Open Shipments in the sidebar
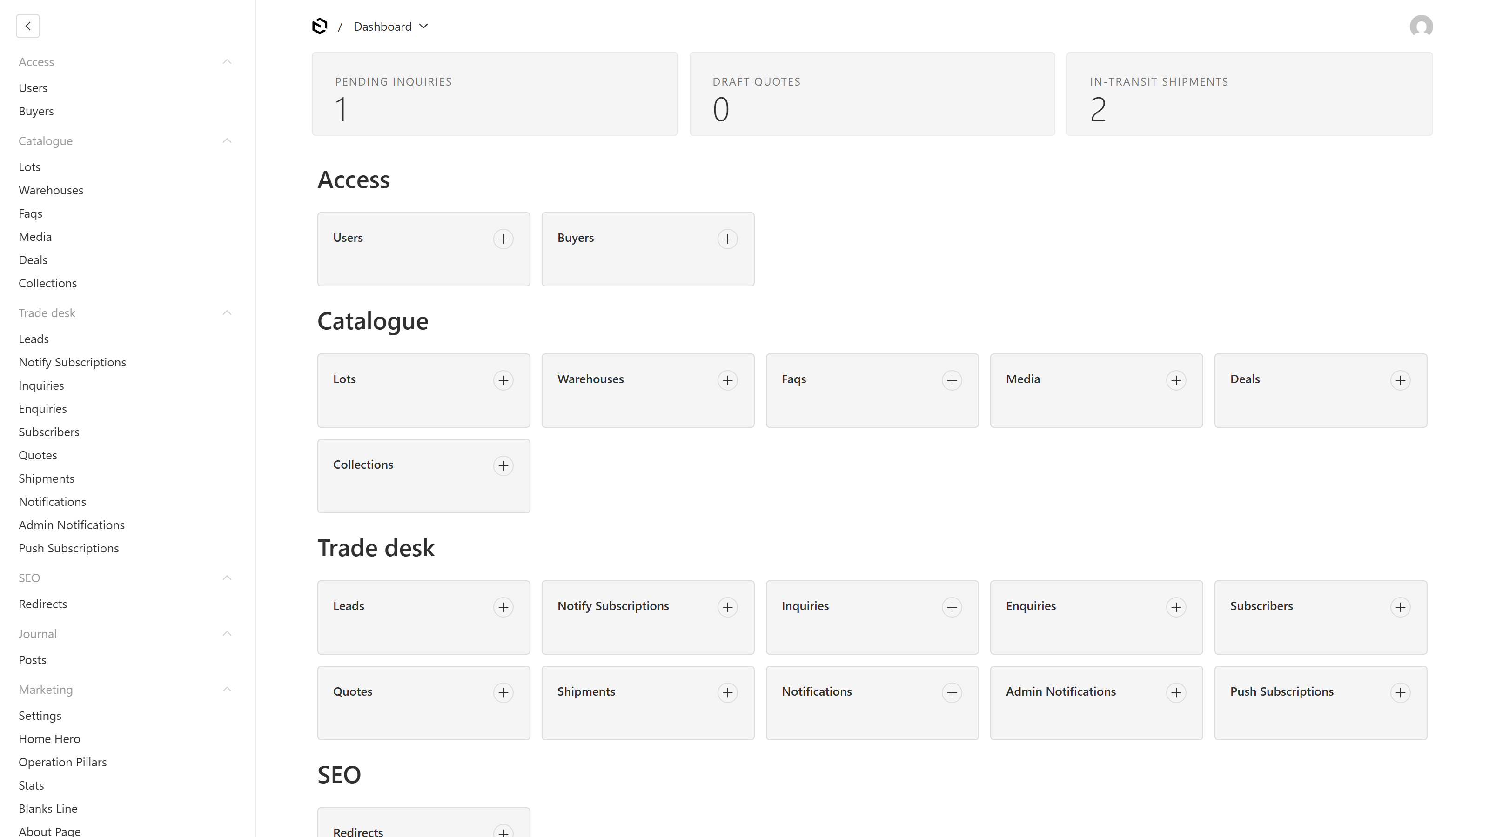The image size is (1489, 837). tap(46, 478)
